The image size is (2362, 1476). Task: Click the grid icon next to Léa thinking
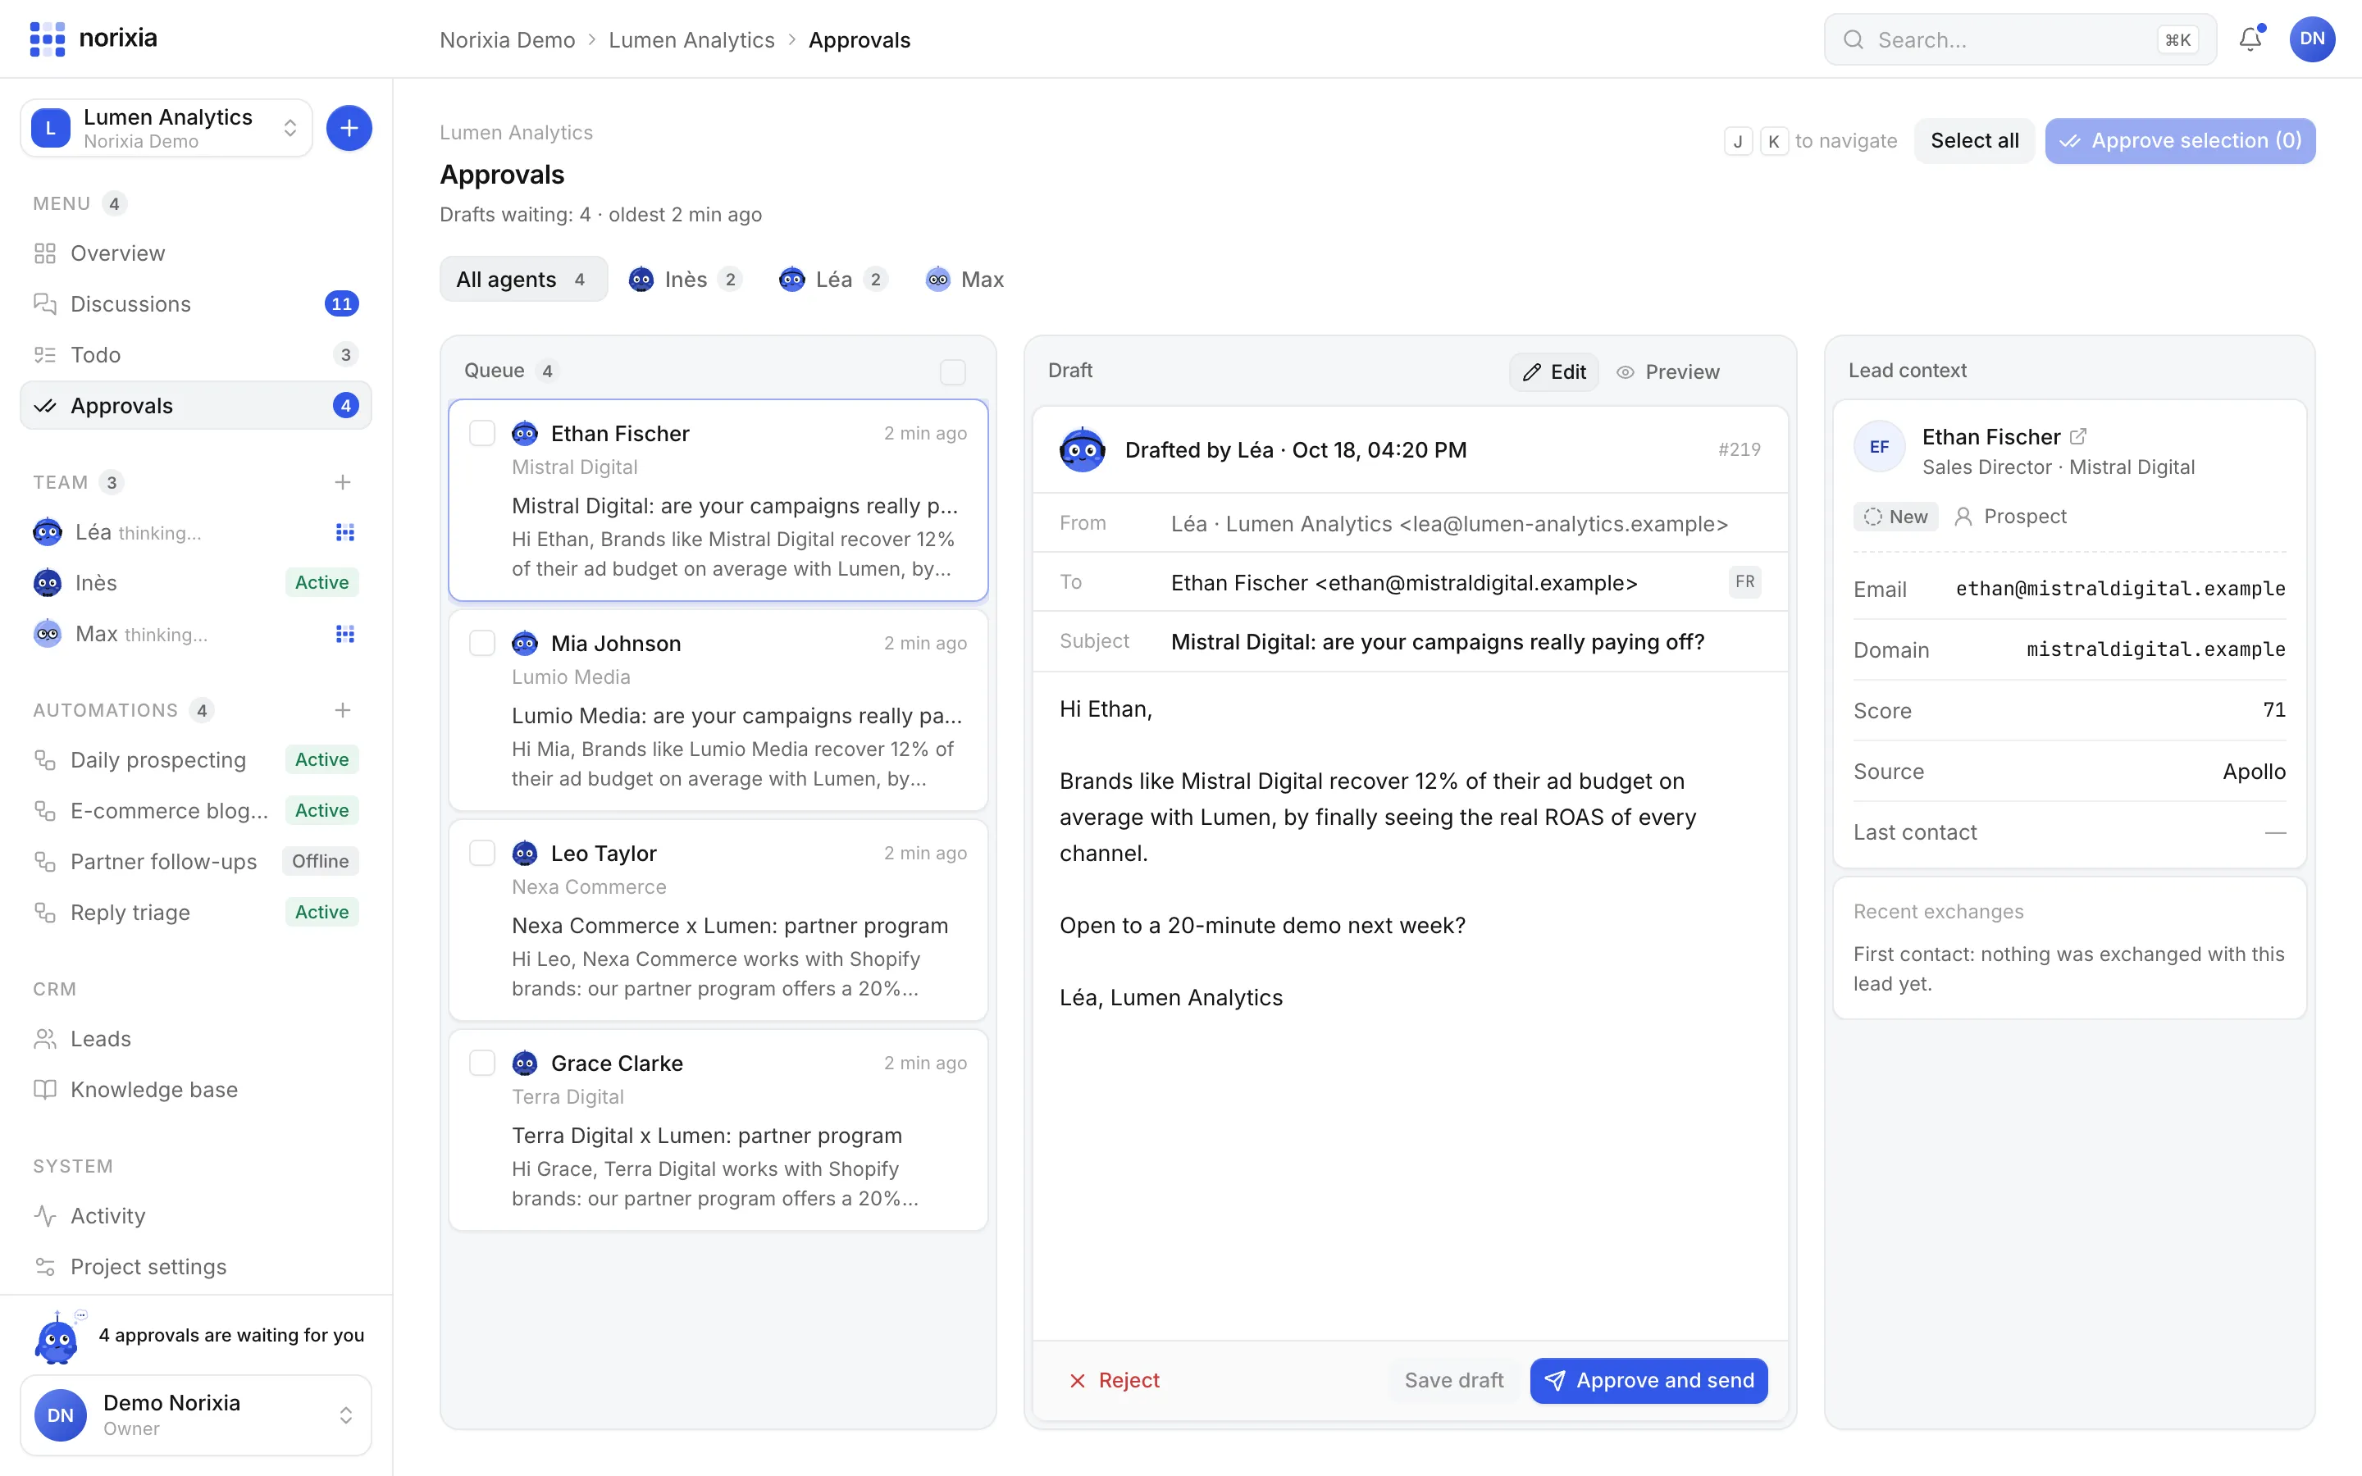(344, 532)
